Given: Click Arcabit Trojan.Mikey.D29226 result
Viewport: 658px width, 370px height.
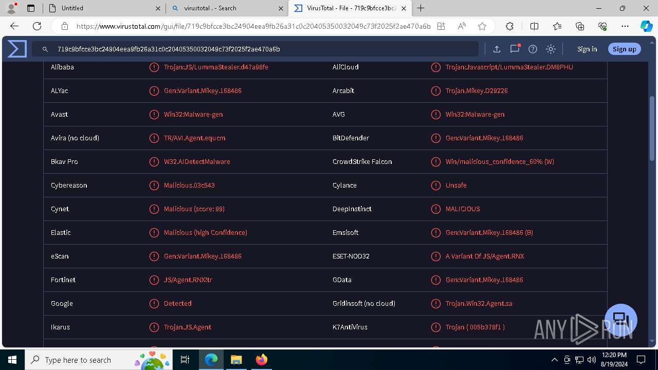Looking at the screenshot, I should click(x=477, y=90).
